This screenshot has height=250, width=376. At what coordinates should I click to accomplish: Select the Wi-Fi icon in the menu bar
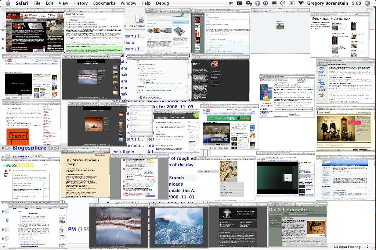tap(301, 3)
